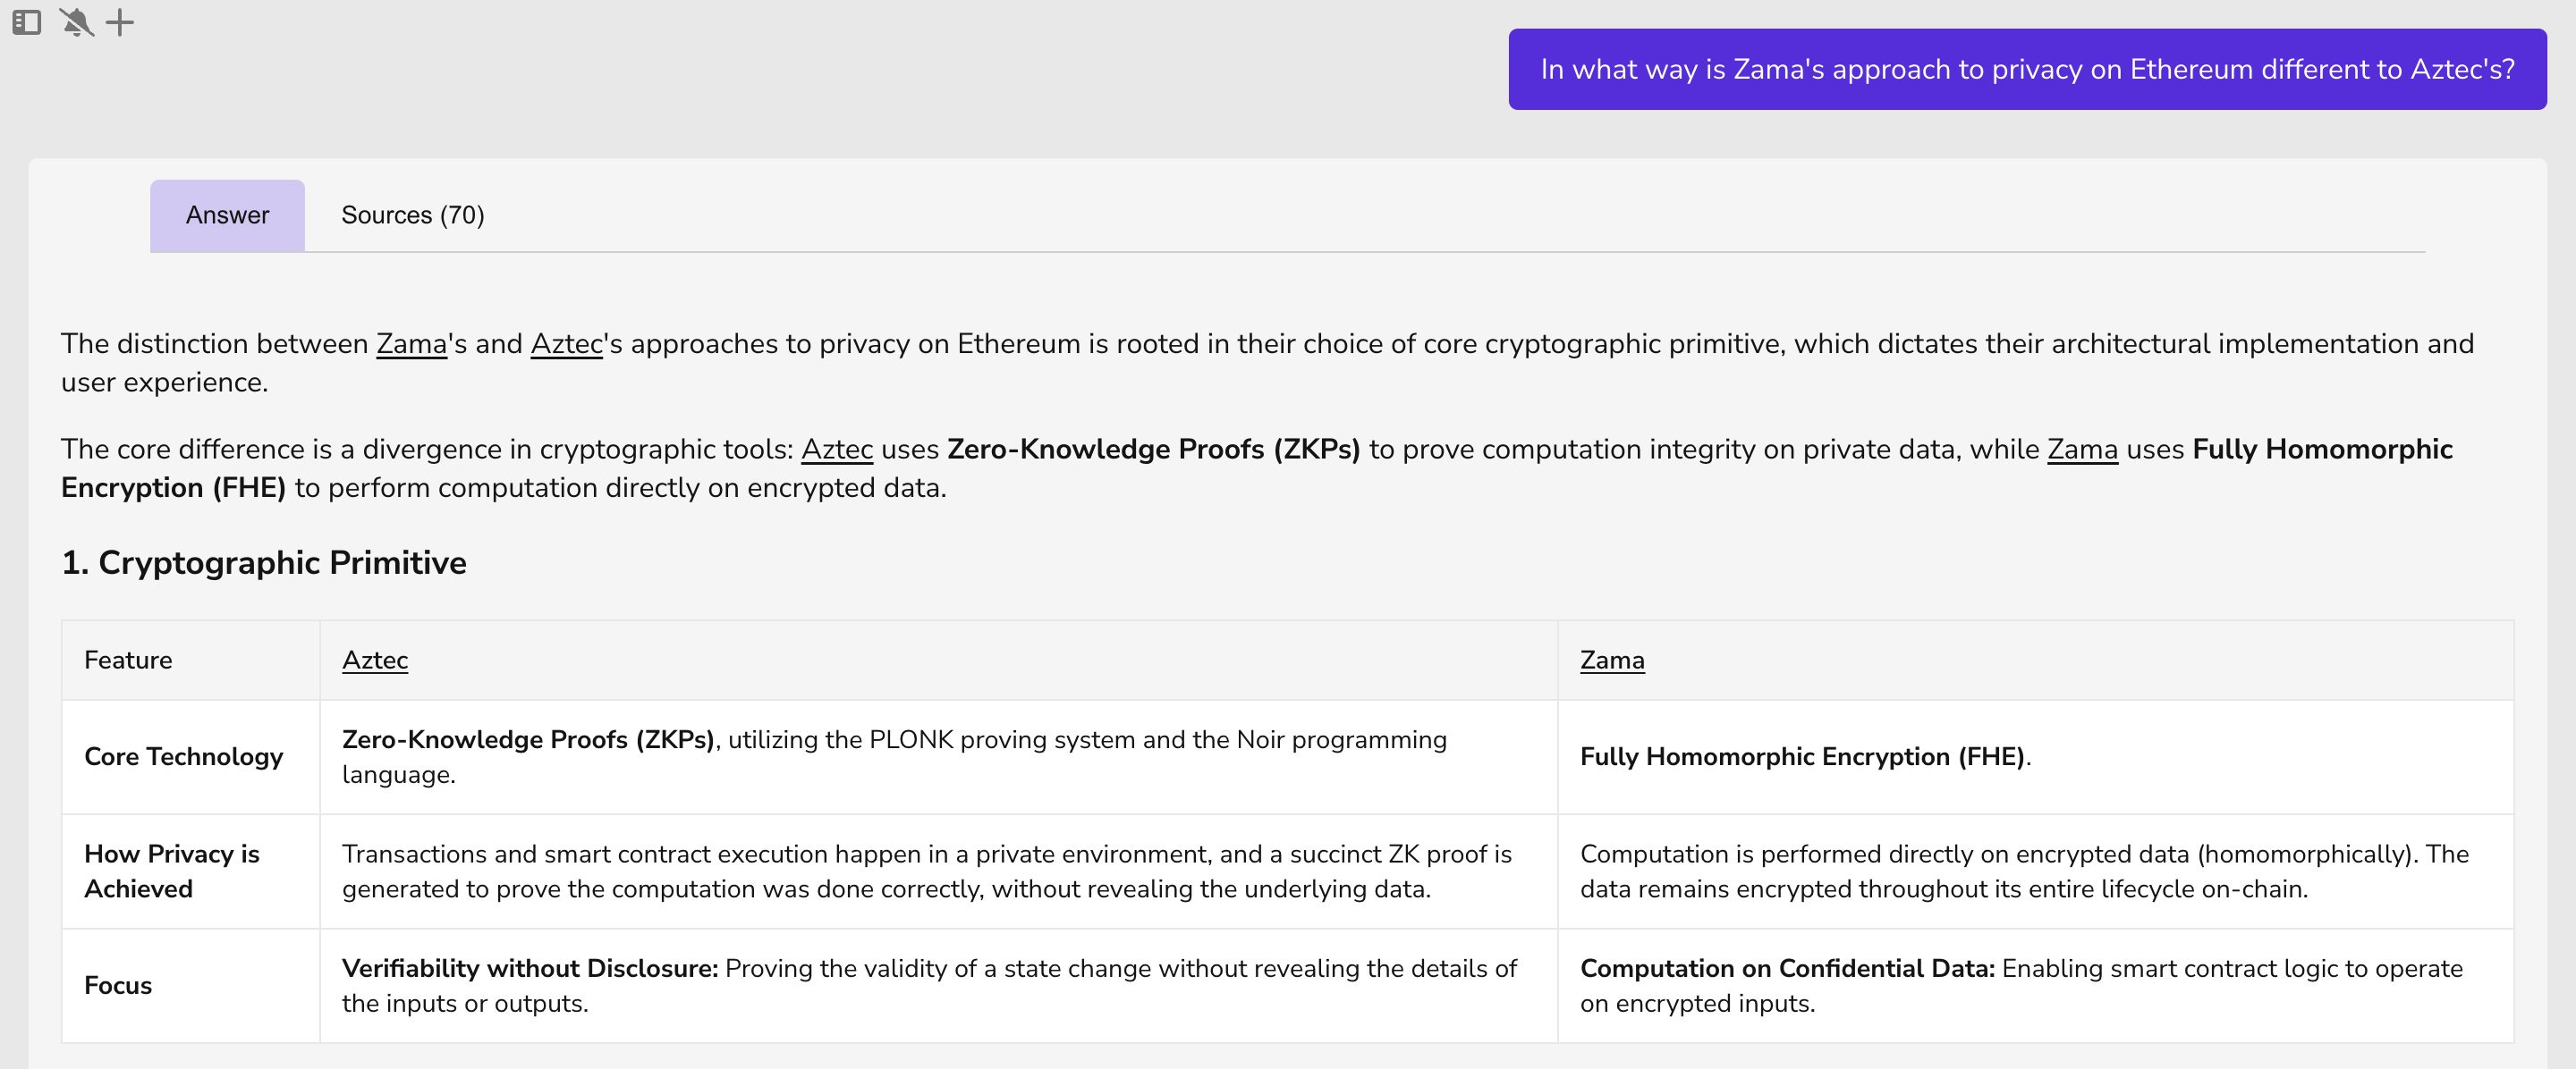Start a new chat with plus icon
2576x1069 pixels.
click(x=120, y=22)
